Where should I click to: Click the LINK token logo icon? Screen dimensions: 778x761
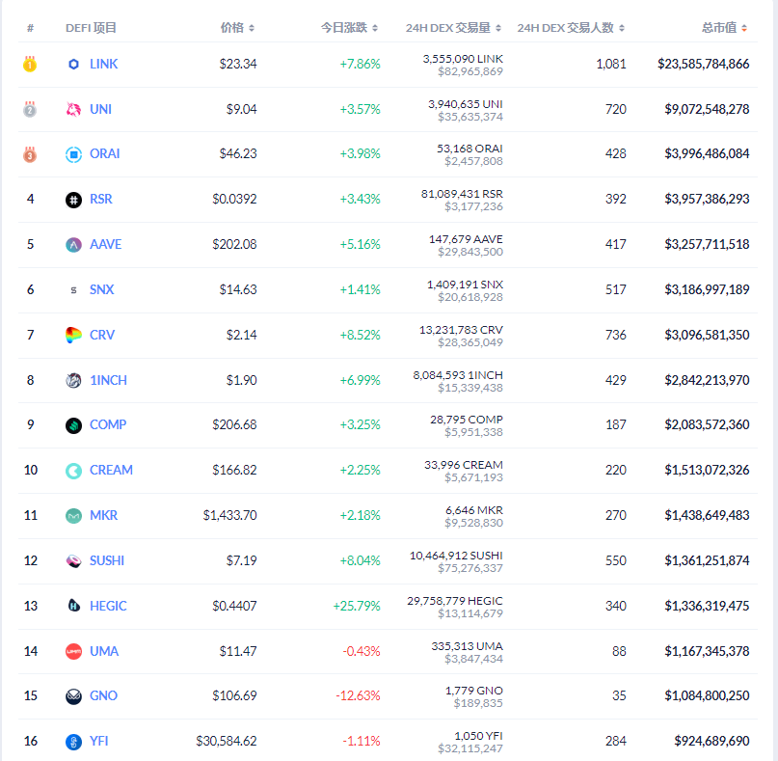[73, 64]
